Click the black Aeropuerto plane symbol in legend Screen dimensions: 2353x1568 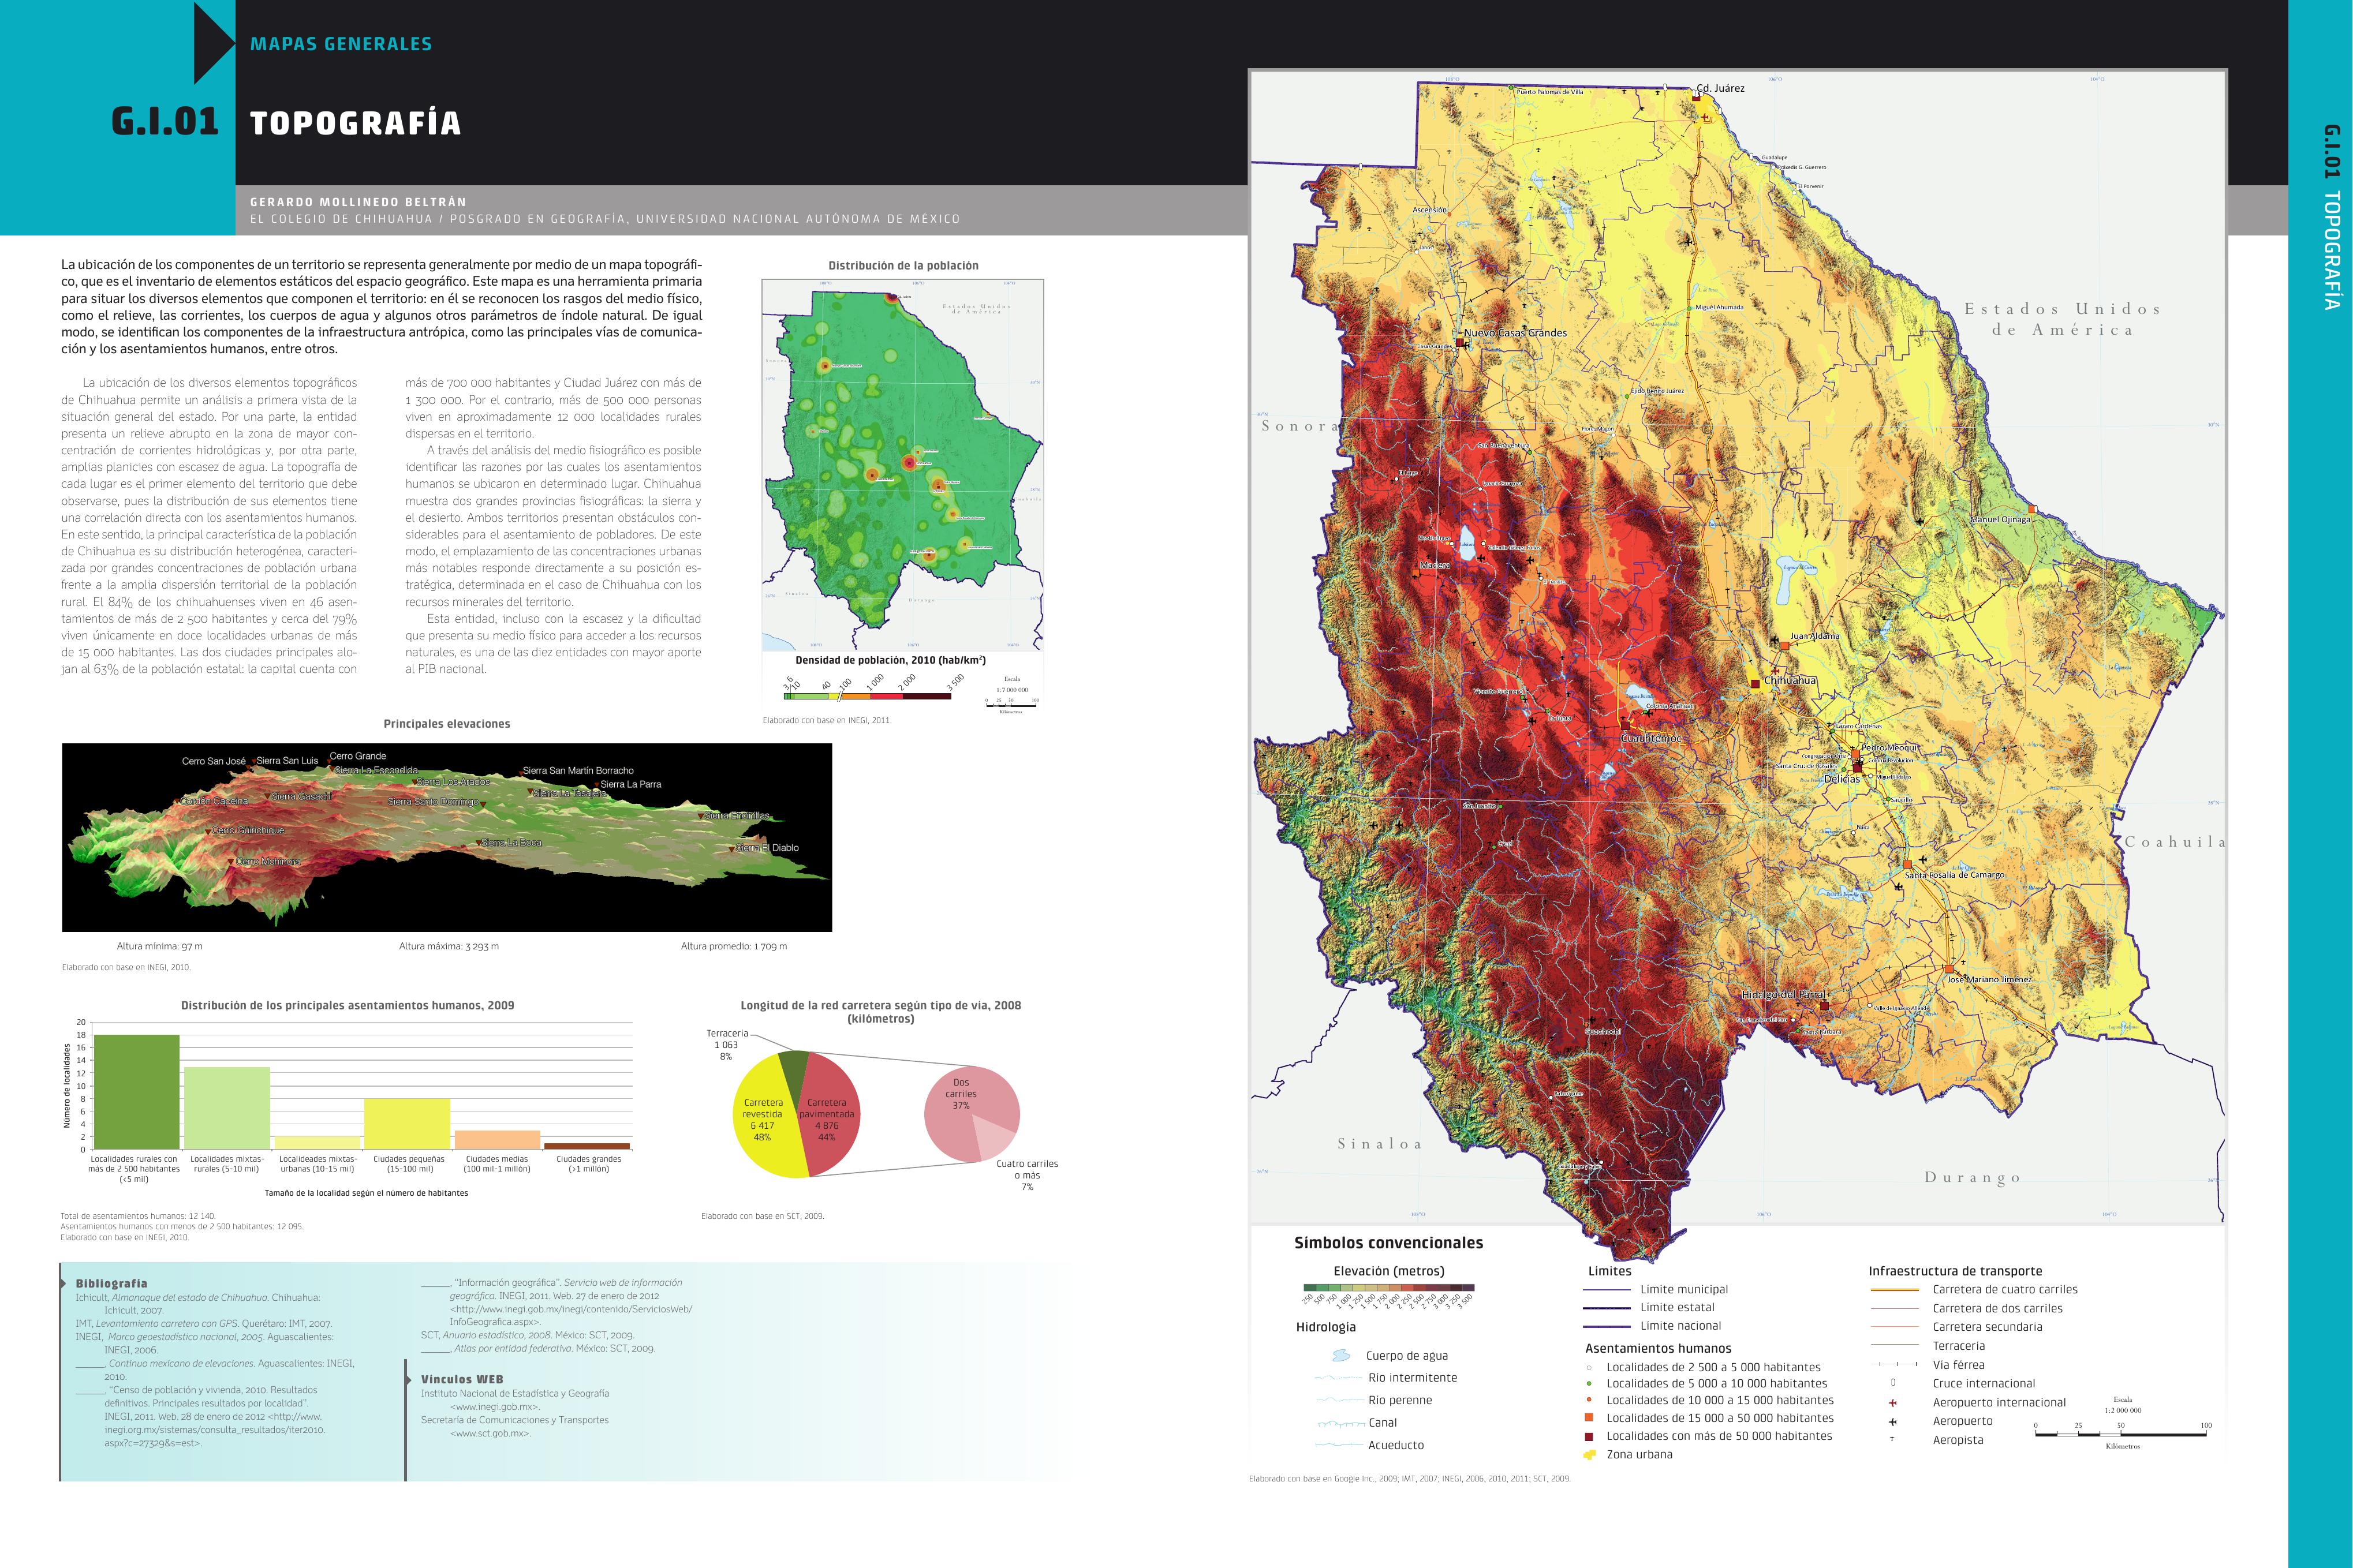[x=1892, y=1422]
